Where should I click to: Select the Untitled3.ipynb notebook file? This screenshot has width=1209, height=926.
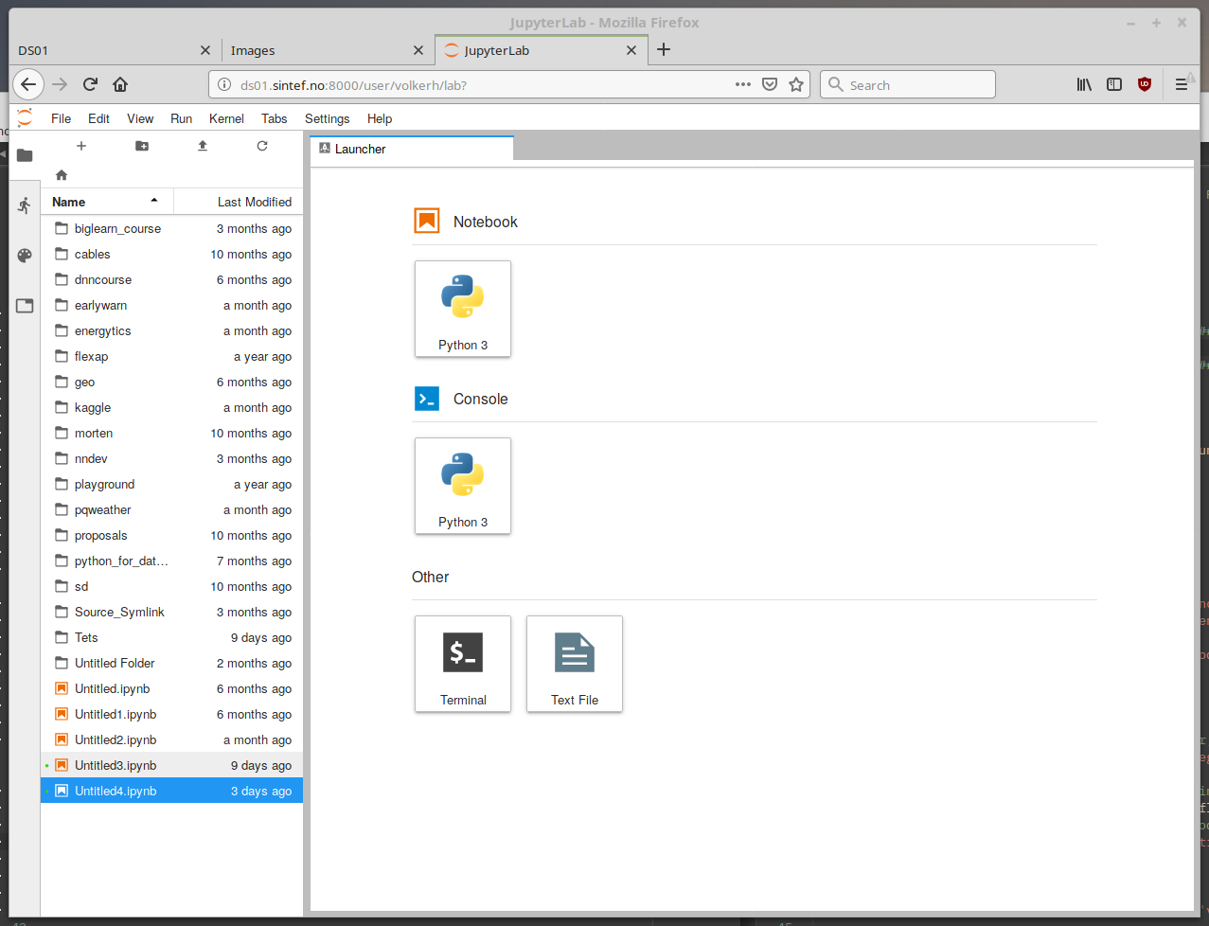(116, 765)
